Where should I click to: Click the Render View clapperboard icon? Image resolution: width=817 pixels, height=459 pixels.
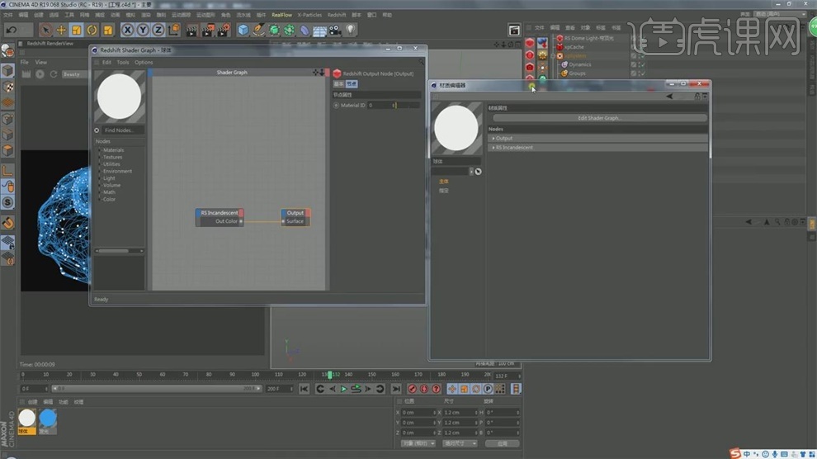point(191,31)
